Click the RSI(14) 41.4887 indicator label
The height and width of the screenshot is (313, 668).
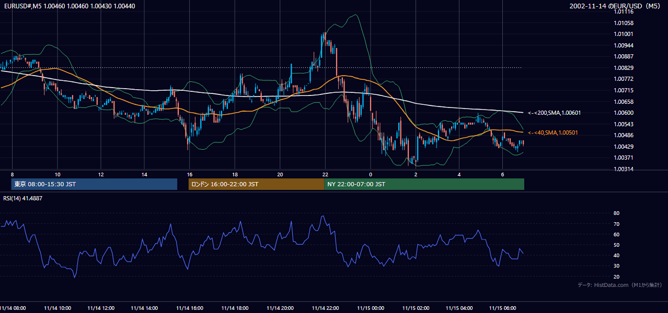click(x=23, y=198)
